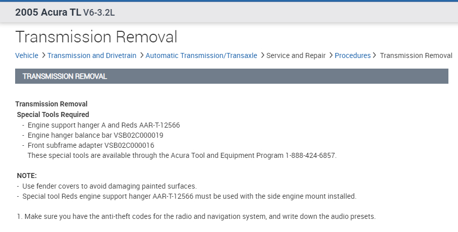The width and height of the screenshot is (458, 232).
Task: Click step 1 about anti-theft codes
Action: [197, 216]
